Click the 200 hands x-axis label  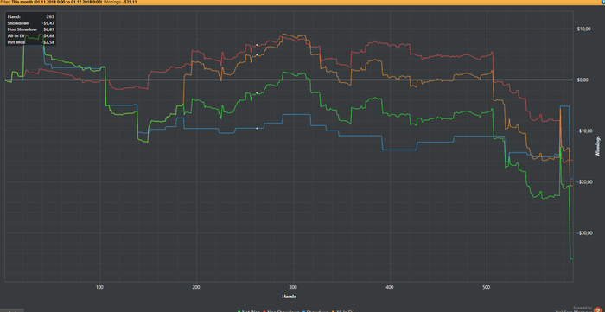click(196, 287)
